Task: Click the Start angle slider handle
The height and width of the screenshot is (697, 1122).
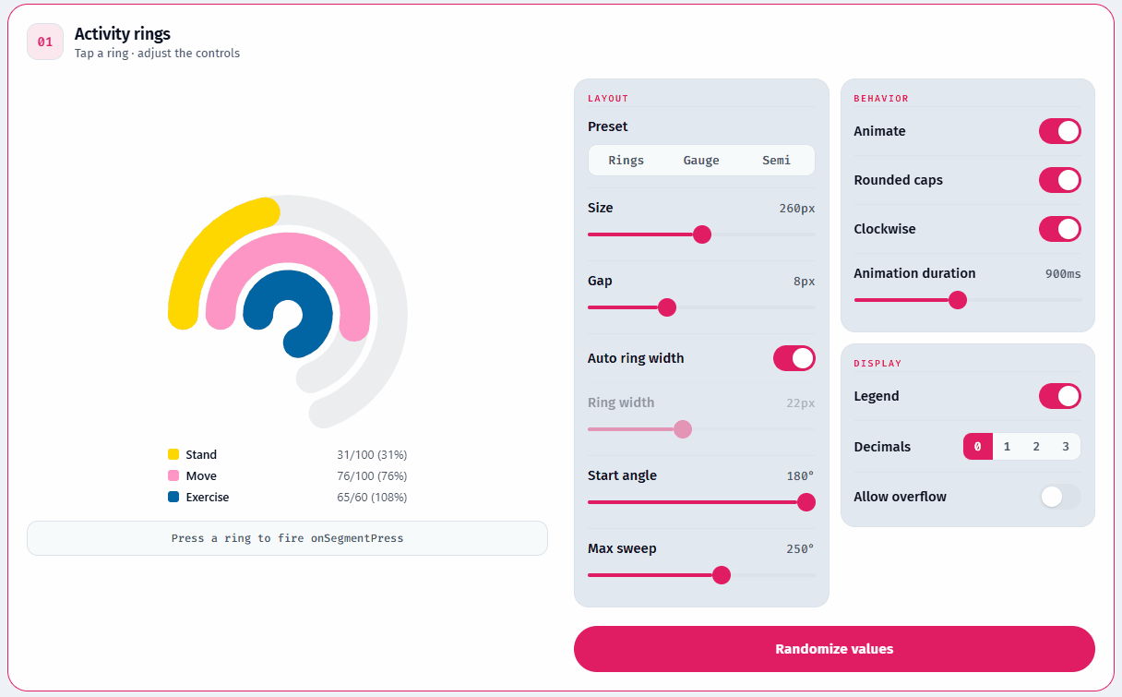Action: 806,502
